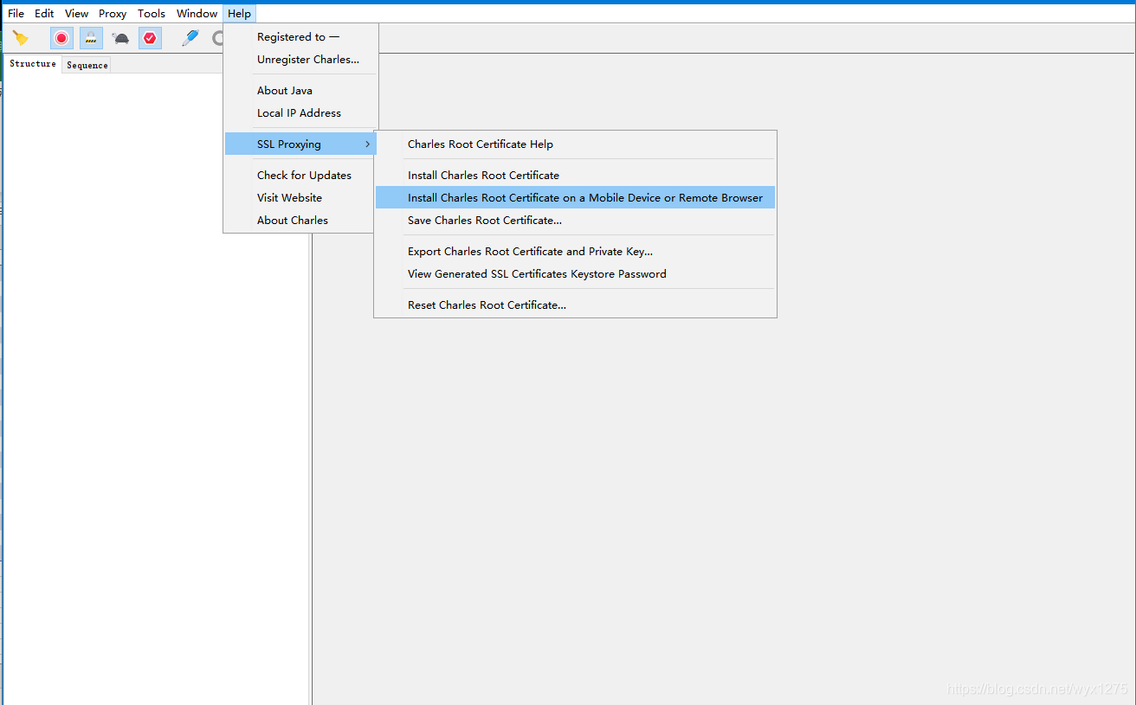Open the Tools menu
The height and width of the screenshot is (705, 1136).
click(x=152, y=14)
